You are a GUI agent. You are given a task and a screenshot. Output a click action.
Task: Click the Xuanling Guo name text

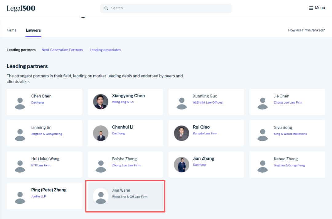205,96
